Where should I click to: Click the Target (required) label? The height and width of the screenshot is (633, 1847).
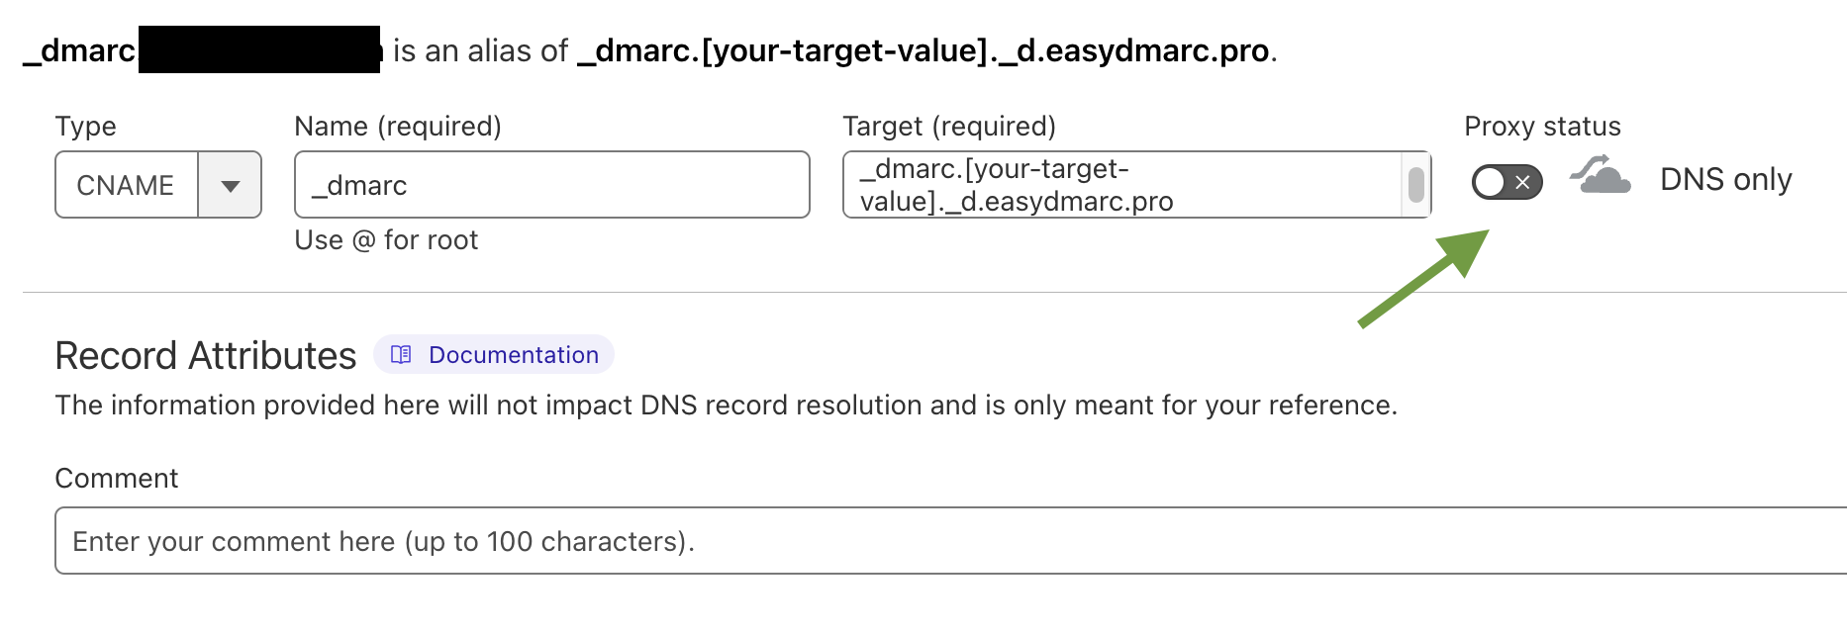pyautogui.click(x=949, y=127)
